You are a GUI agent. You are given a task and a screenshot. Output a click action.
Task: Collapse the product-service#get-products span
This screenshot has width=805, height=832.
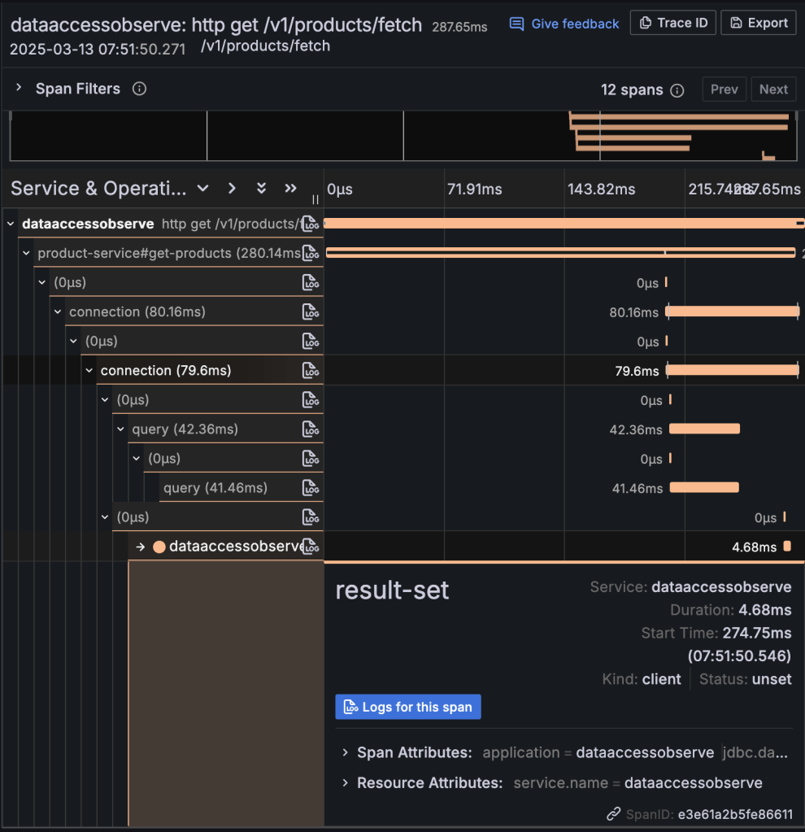coord(27,254)
